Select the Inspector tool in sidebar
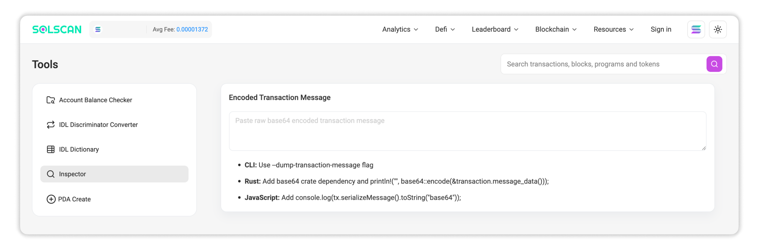 point(114,174)
